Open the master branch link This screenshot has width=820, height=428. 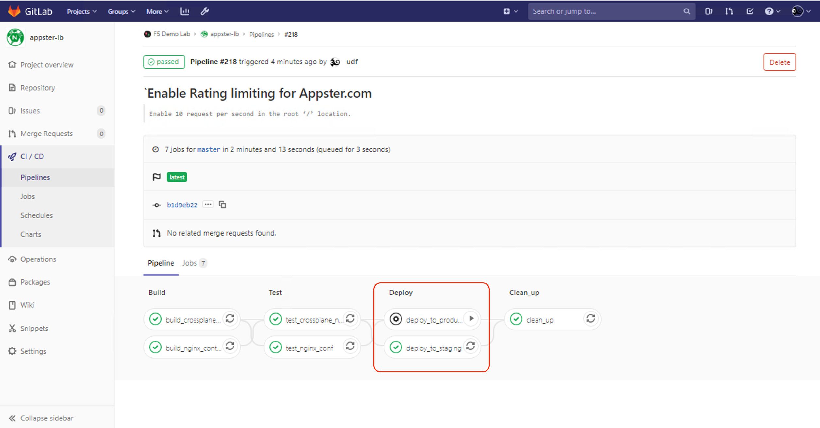pos(209,150)
